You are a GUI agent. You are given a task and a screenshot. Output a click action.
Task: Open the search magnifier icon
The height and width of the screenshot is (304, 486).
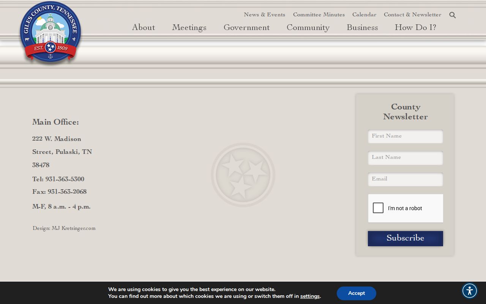coord(452,15)
